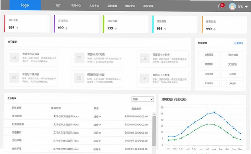Open the user avatar for 张飞
The height and width of the screenshot is (154, 251).
(232, 7)
